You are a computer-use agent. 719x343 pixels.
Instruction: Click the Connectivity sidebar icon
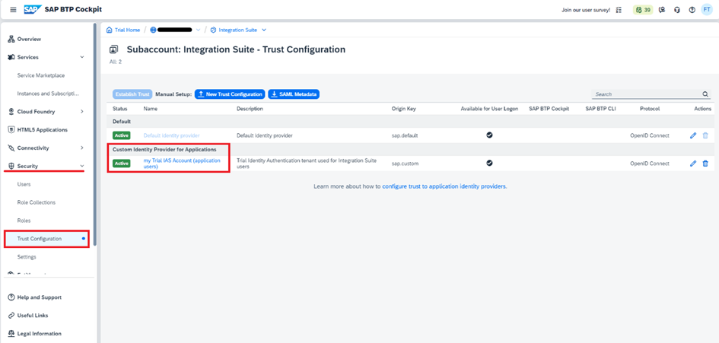click(11, 148)
